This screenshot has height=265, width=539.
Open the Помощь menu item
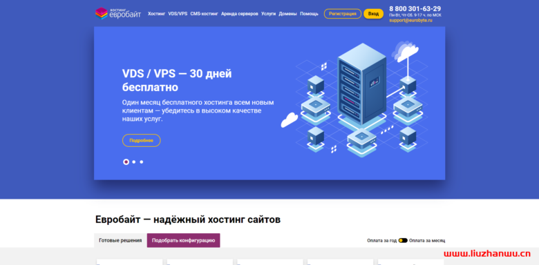[x=309, y=14]
